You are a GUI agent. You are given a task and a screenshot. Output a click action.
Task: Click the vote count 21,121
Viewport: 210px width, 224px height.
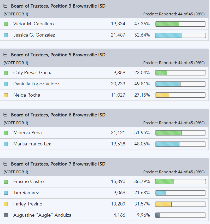coord(118,133)
